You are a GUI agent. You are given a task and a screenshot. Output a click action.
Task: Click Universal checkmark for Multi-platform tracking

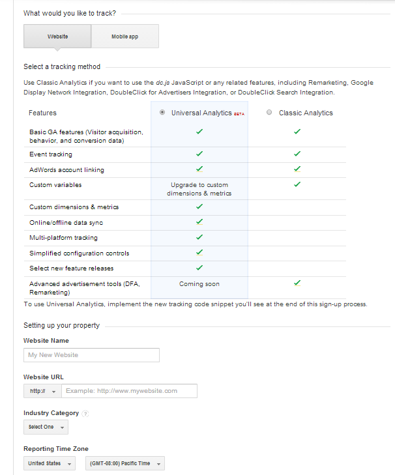[199, 238]
